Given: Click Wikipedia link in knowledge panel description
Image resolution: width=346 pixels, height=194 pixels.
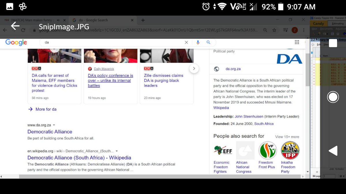Looking at the screenshot, I should 221,108.
